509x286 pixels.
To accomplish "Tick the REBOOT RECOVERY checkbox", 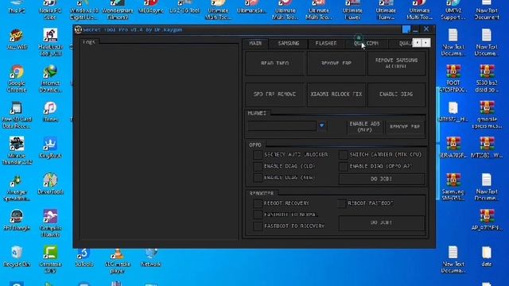I will coord(258,203).
